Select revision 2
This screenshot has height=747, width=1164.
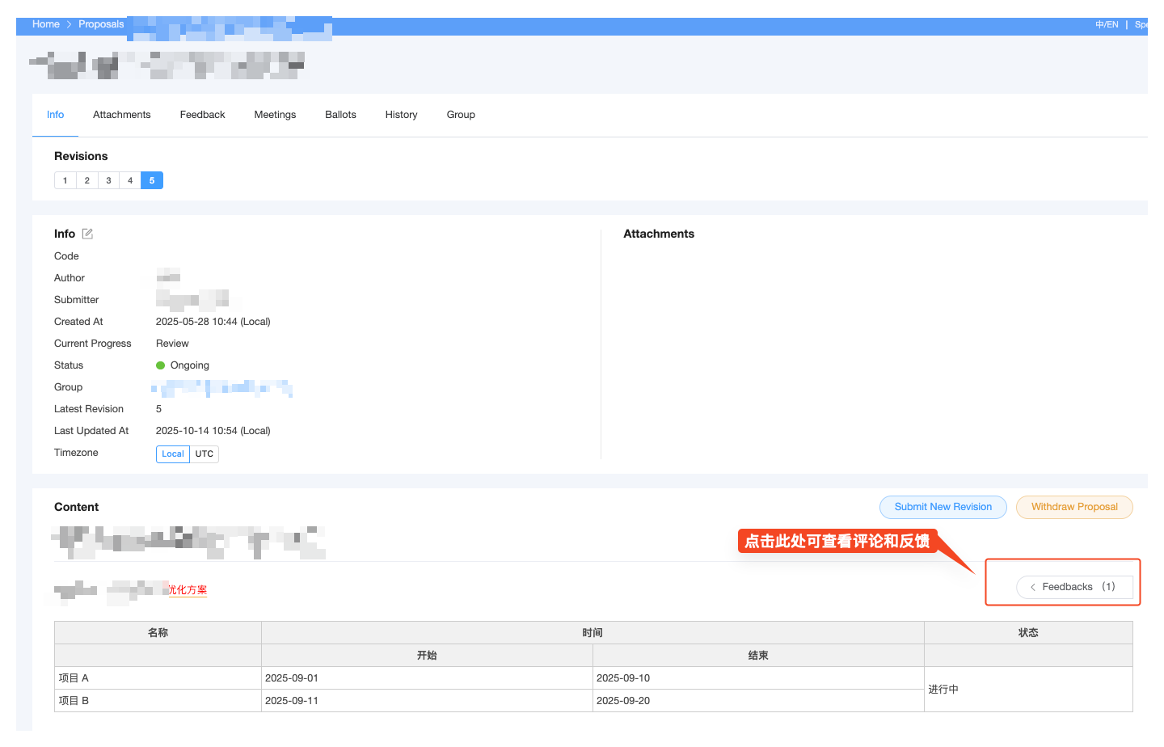coord(87,180)
